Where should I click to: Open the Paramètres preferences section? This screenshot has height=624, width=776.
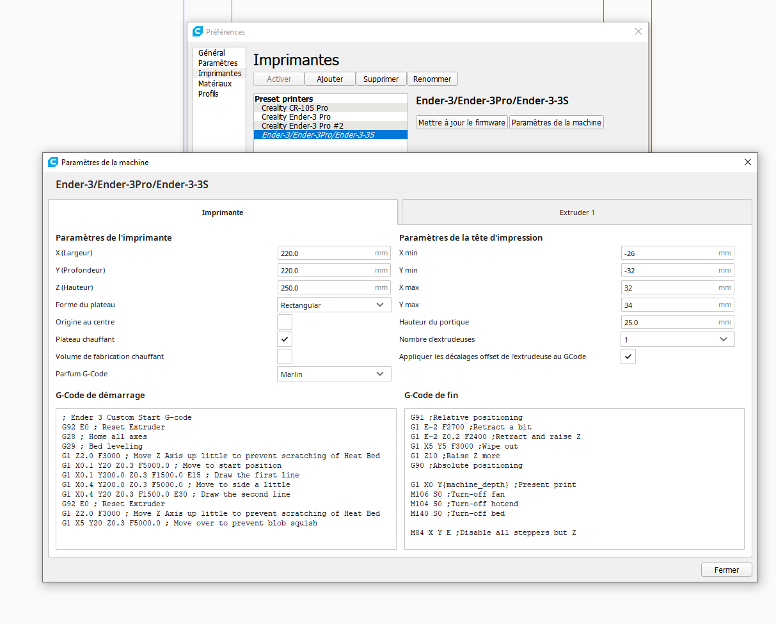218,63
